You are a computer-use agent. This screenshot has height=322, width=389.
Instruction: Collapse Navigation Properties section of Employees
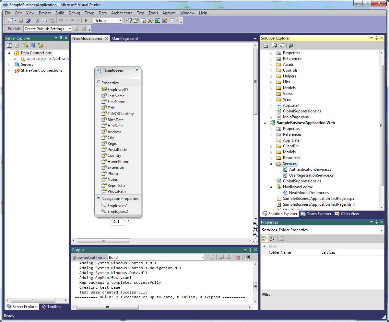99,198
